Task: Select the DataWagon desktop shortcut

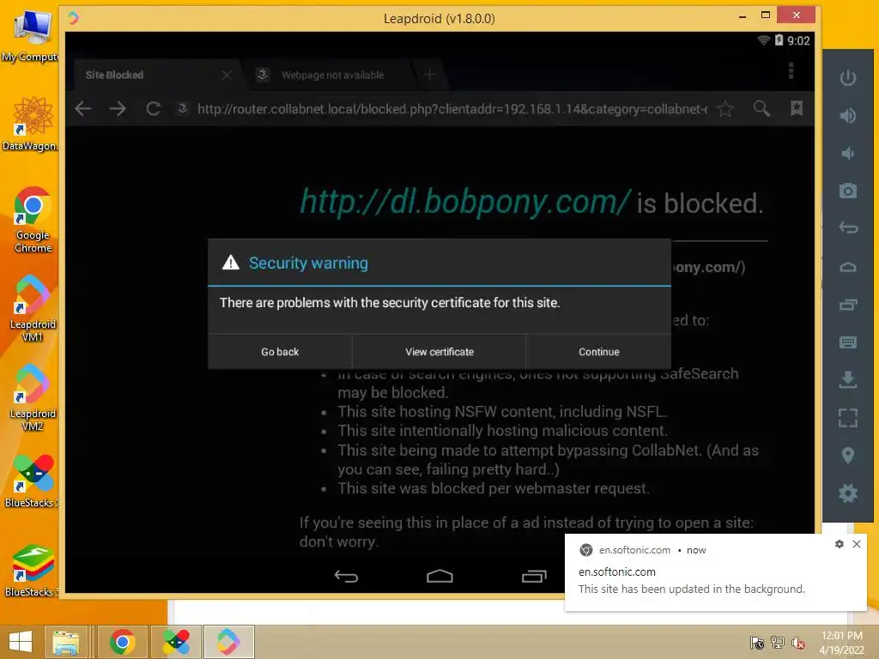Action: (x=31, y=124)
